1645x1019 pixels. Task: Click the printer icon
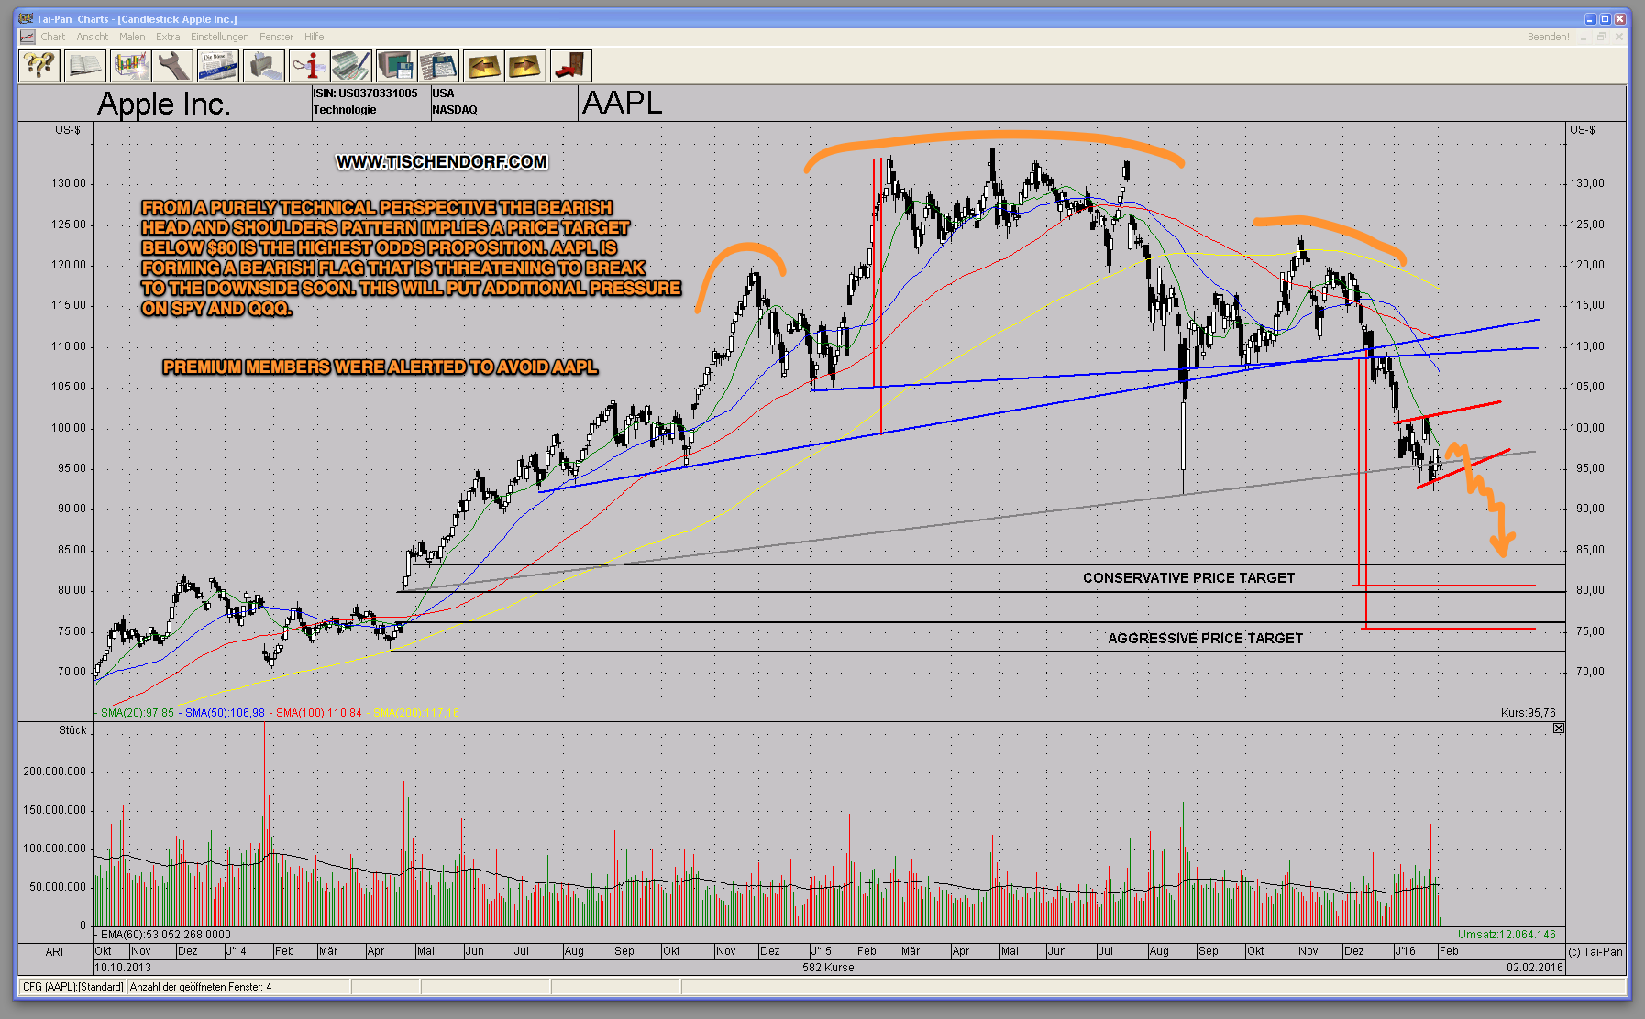click(264, 66)
